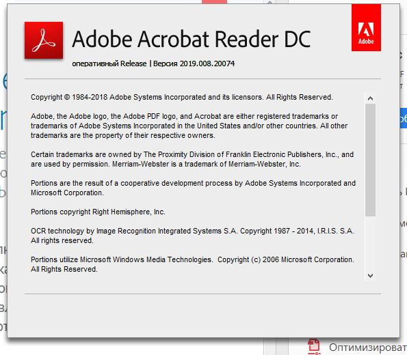
Task: Click the Adobe PDF logo trademarks paragraph
Action: click(189, 126)
